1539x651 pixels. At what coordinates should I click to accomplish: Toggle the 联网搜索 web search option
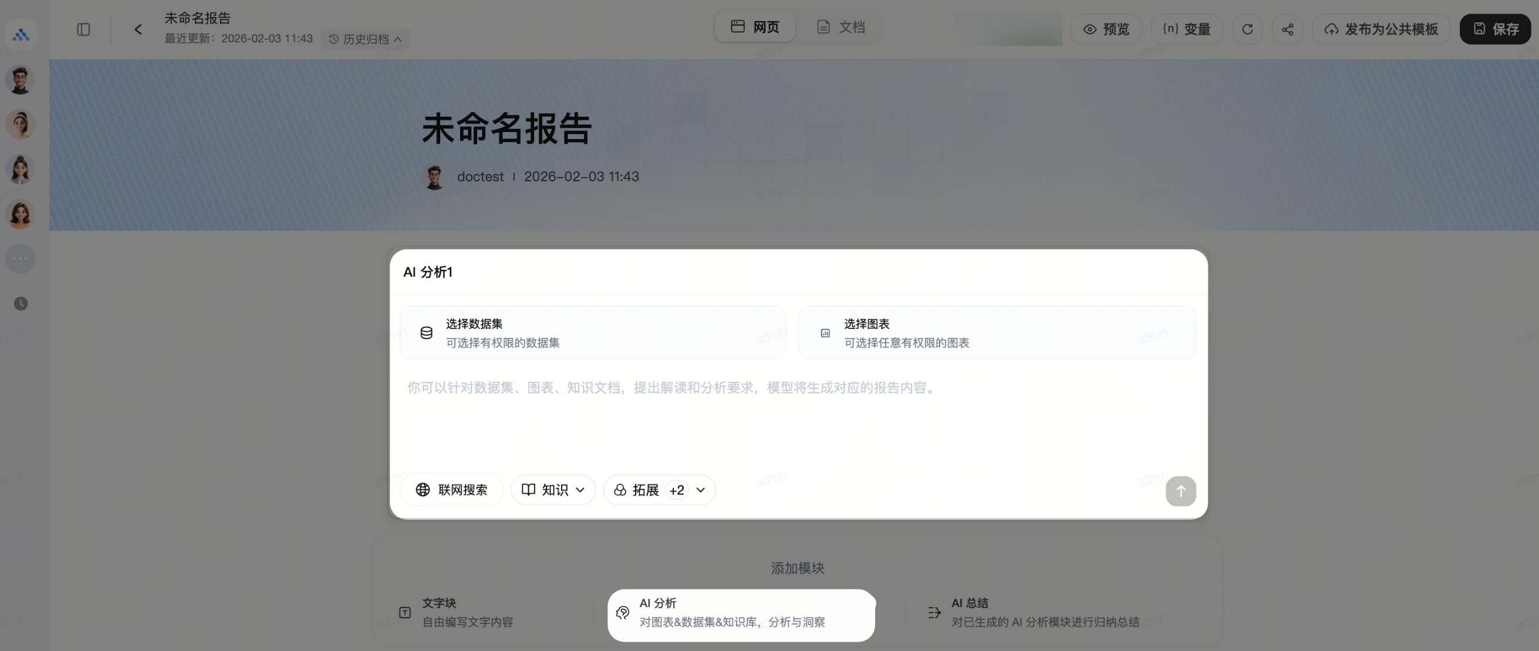[x=452, y=490]
